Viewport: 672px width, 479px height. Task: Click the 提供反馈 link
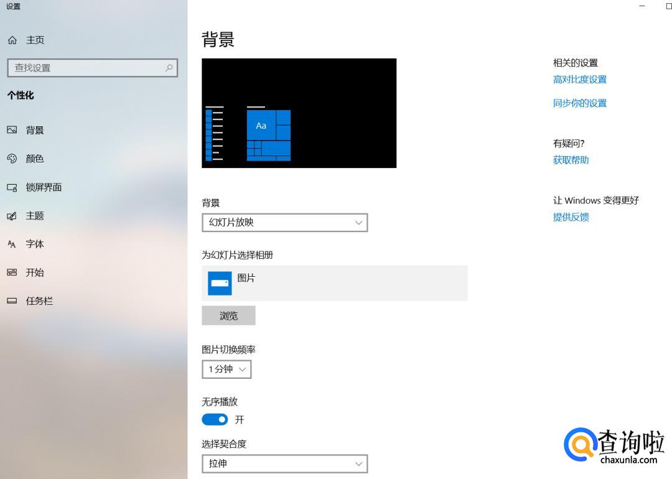click(571, 217)
